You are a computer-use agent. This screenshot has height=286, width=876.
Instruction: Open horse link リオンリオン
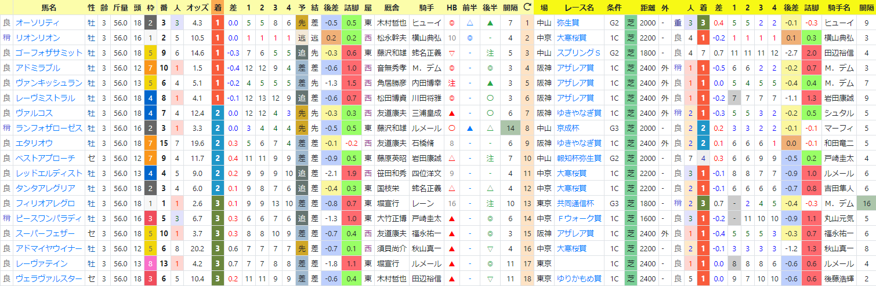coord(37,38)
